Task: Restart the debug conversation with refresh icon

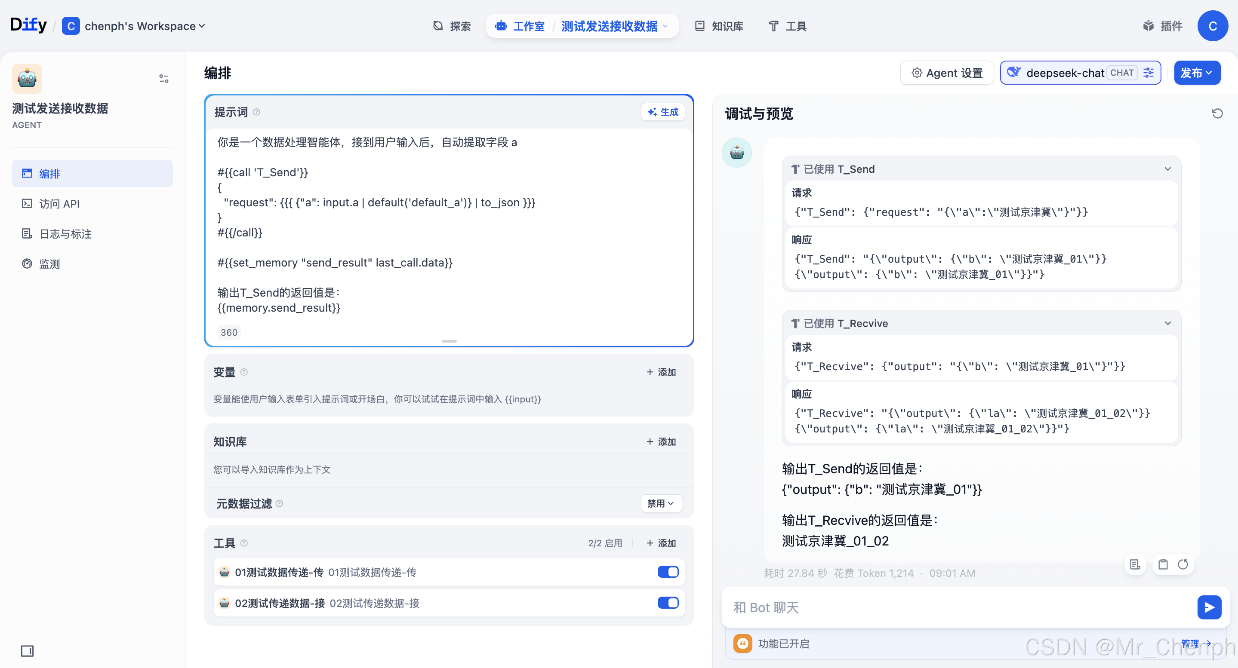Action: (1217, 113)
